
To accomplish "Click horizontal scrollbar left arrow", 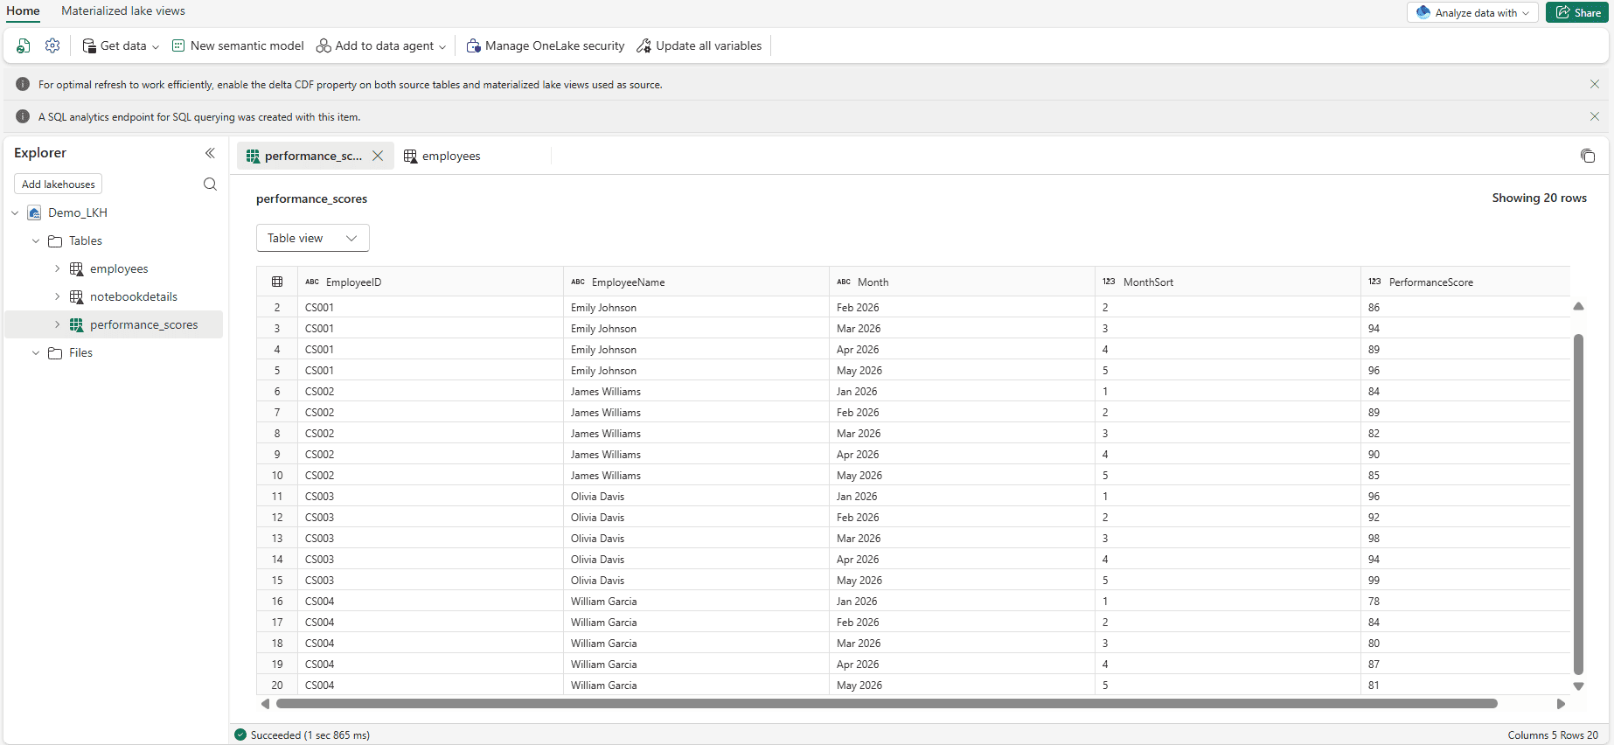I will tap(265, 704).
